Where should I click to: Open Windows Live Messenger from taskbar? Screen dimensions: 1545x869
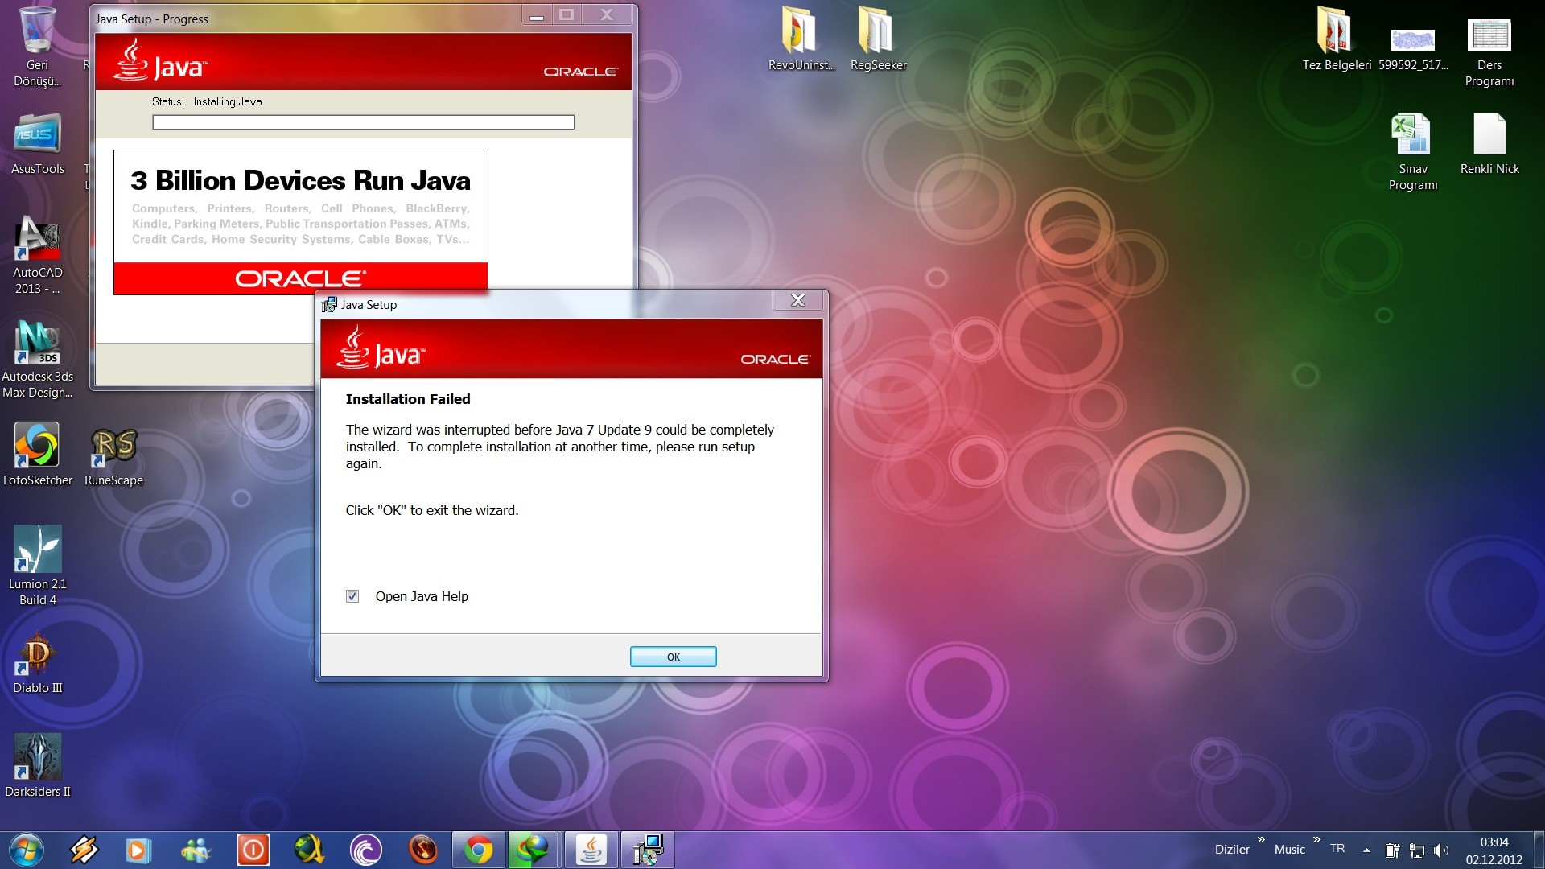(x=196, y=850)
